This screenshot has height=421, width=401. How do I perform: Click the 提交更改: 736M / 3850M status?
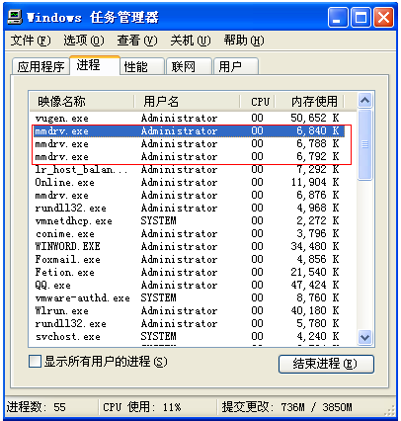286,407
